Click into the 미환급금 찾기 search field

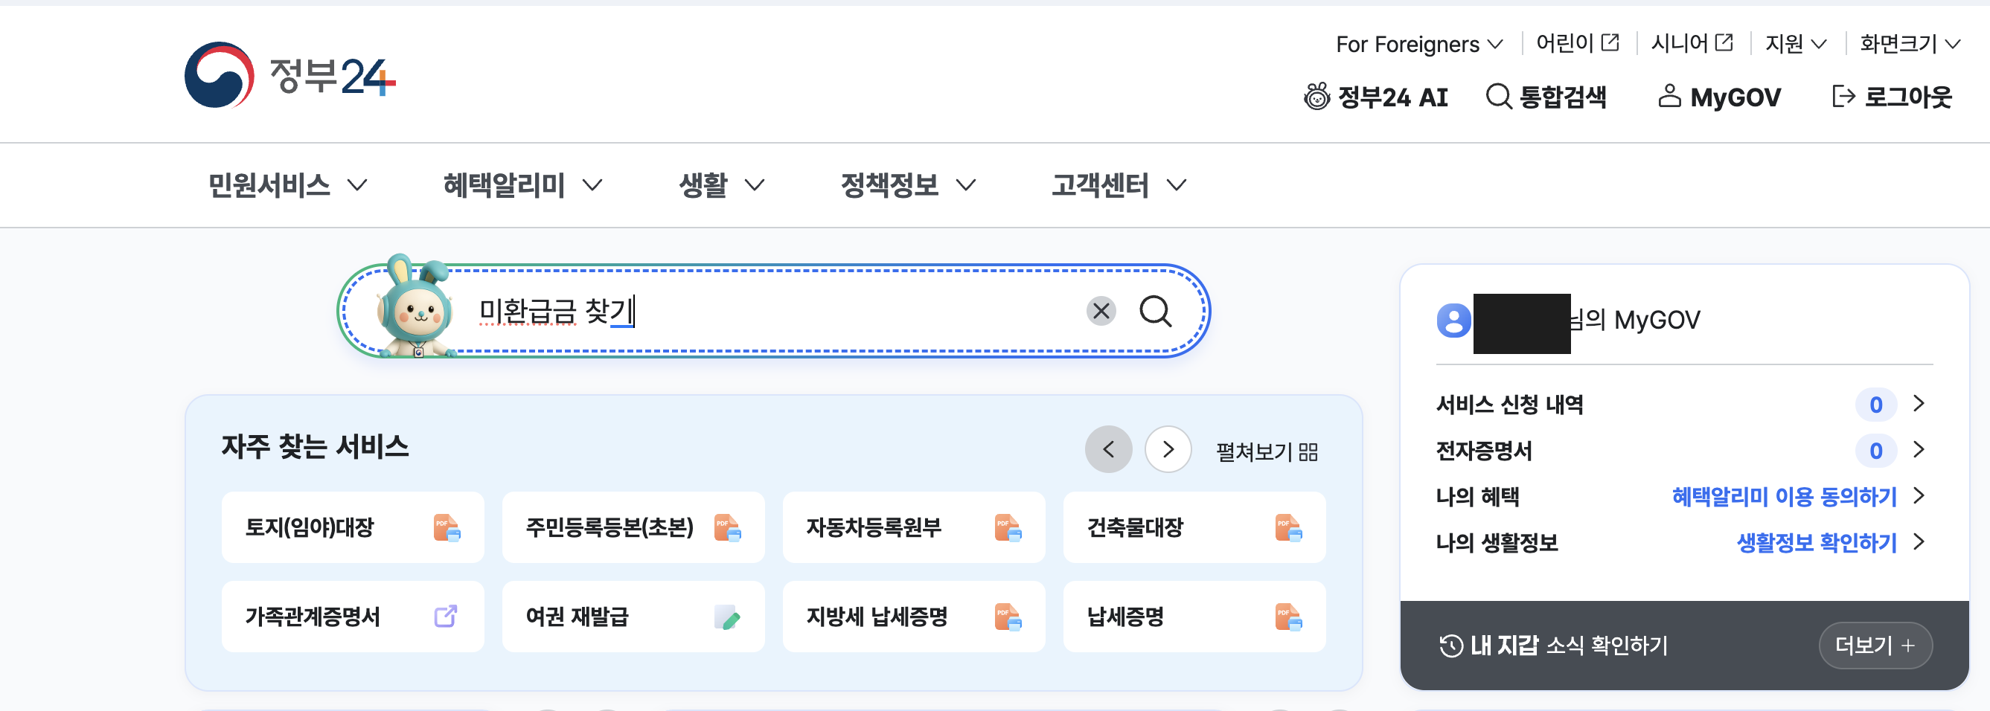point(772,312)
